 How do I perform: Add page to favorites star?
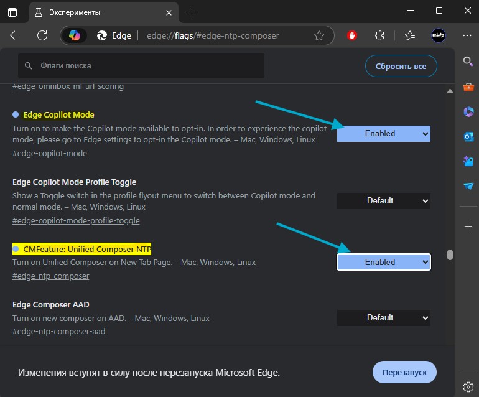(319, 35)
